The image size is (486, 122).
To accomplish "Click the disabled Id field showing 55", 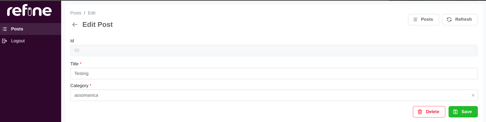I will click(274, 51).
